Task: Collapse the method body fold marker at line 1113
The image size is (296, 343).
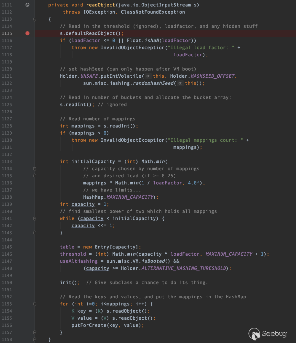Action: click(x=35, y=19)
